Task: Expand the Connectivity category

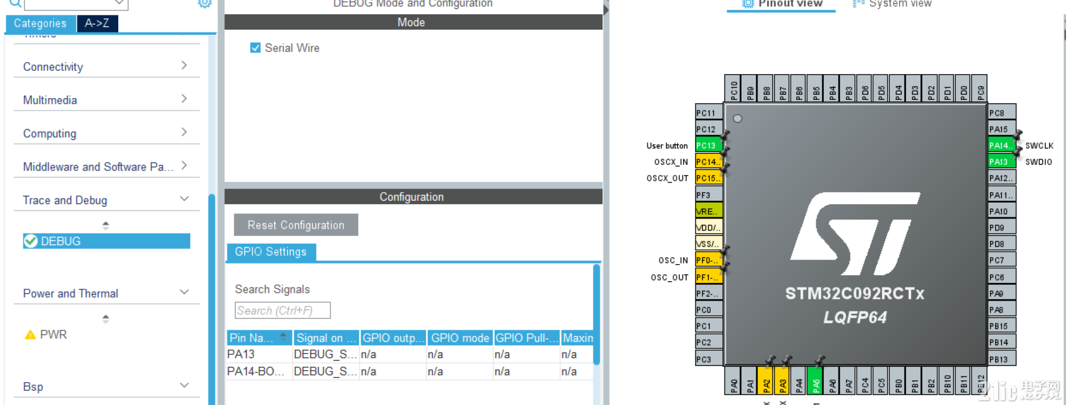Action: click(x=106, y=67)
